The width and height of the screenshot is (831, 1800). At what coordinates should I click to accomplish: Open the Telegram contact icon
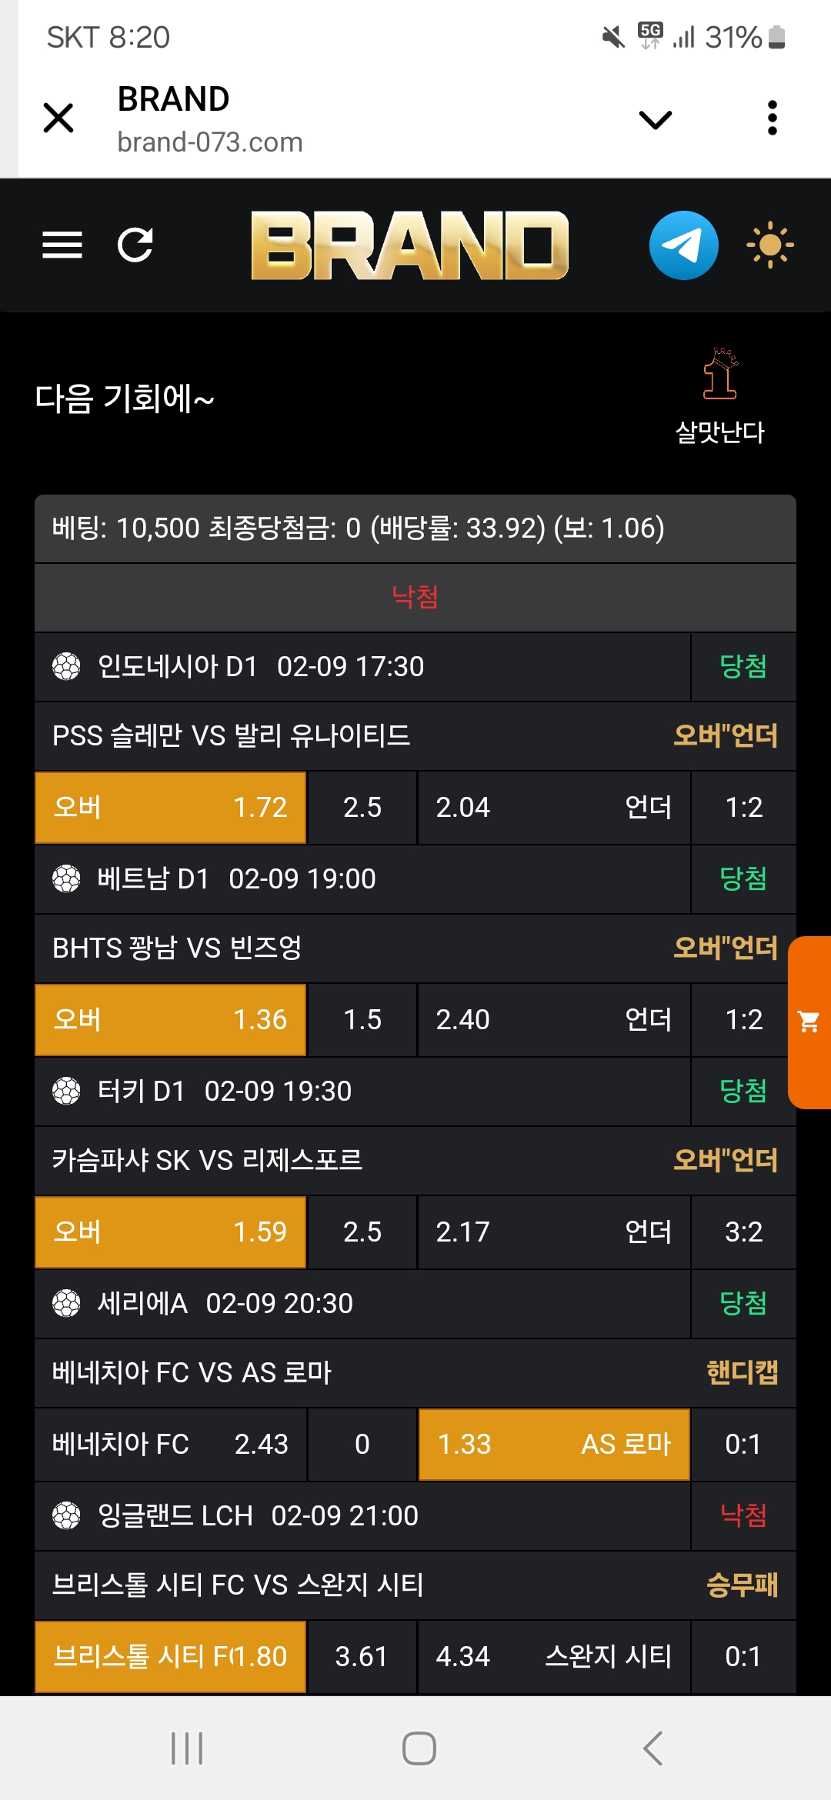(683, 245)
